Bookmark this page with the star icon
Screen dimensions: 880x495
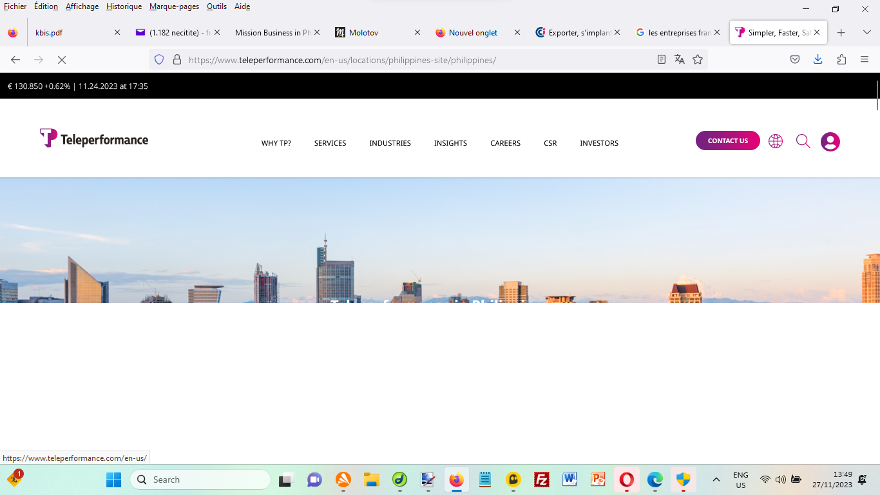click(697, 59)
